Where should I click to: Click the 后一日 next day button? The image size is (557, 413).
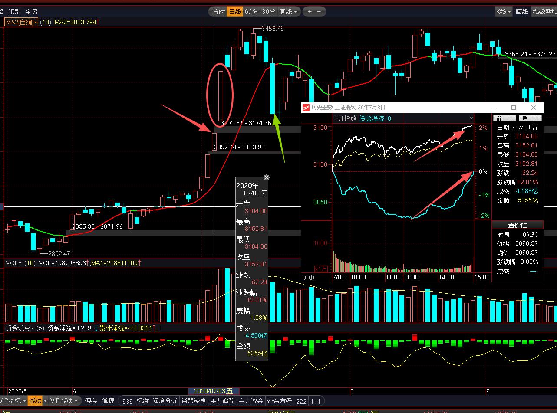[x=530, y=118]
